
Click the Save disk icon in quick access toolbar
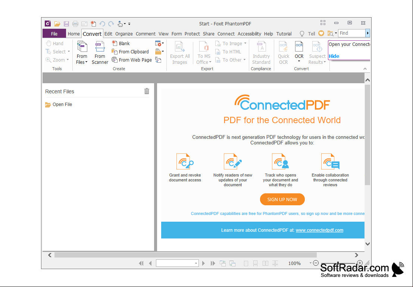(x=66, y=24)
